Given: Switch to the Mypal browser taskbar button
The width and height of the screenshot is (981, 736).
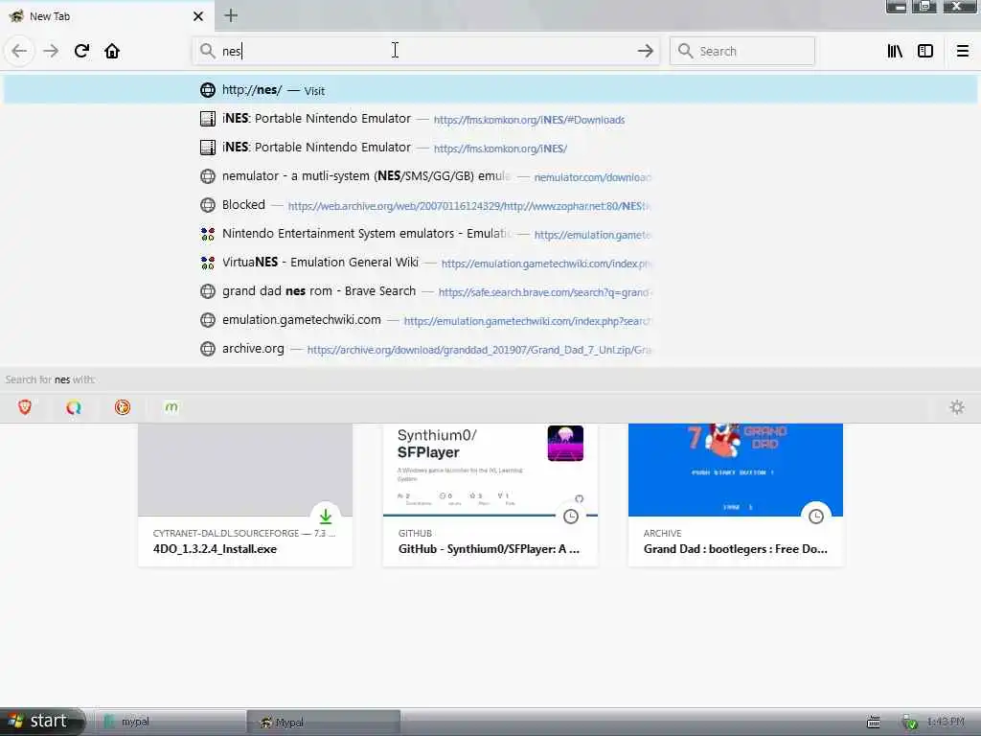Looking at the screenshot, I should [x=324, y=722].
